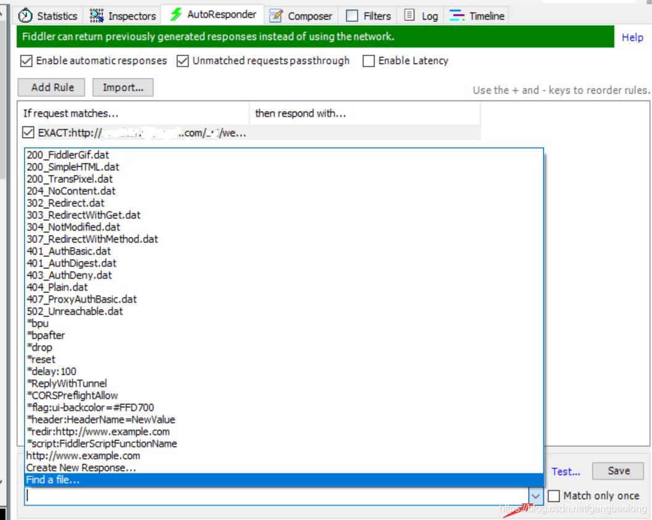652x520 pixels.
Task: Pick 407_ProxyAuthBasic.dat
Action: (284, 299)
